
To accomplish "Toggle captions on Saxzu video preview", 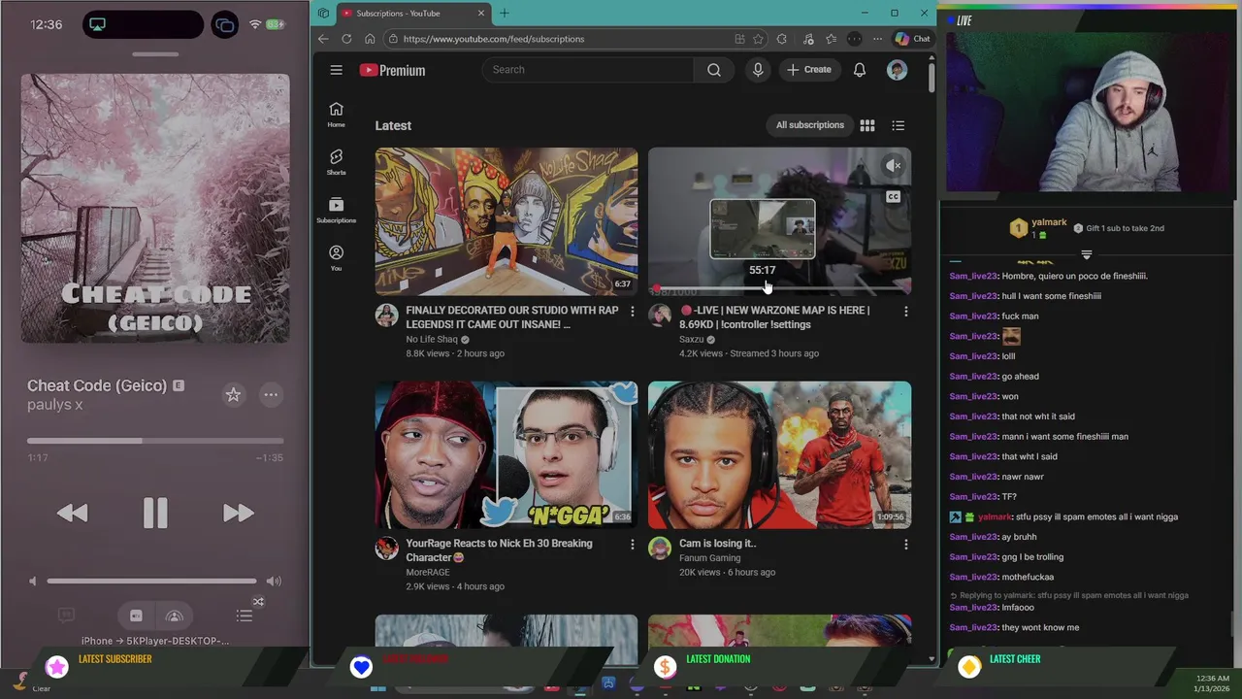I will coord(893,197).
